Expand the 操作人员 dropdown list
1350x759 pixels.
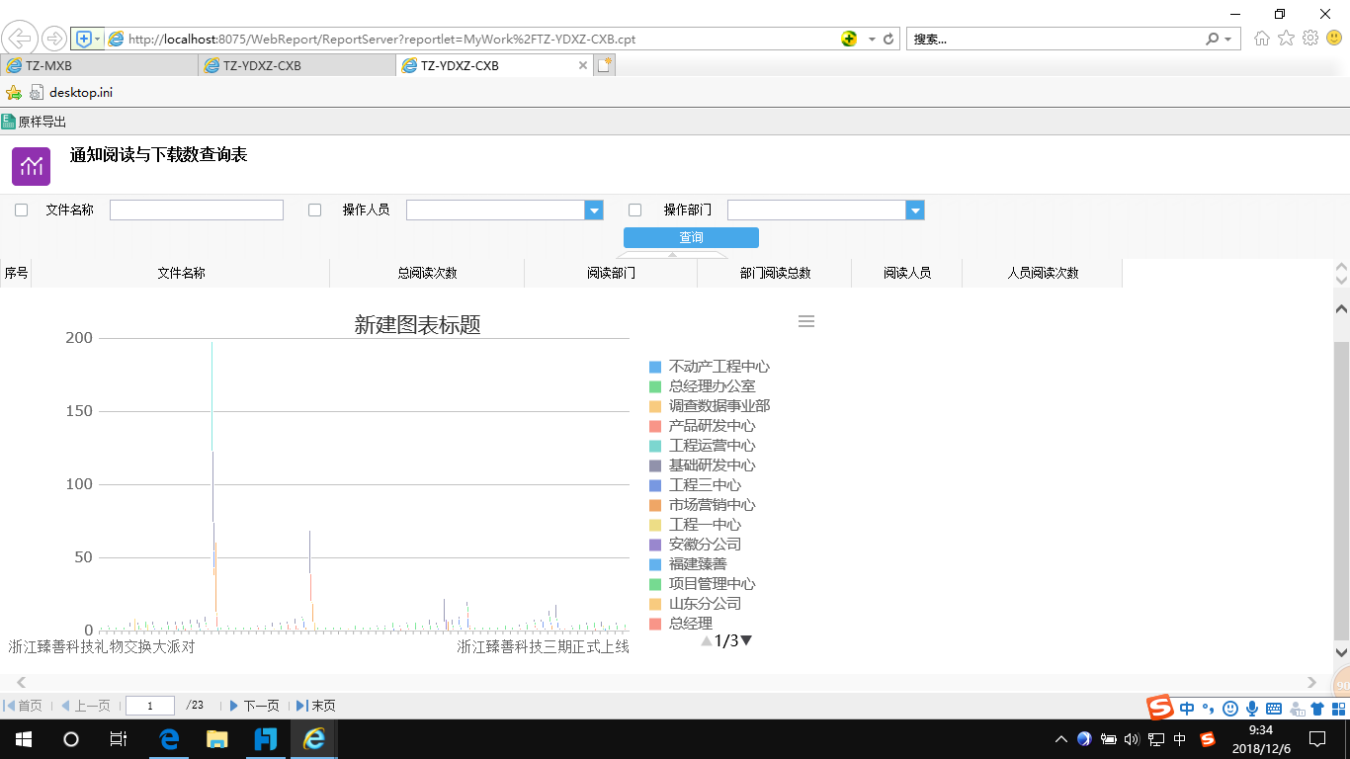coord(594,211)
